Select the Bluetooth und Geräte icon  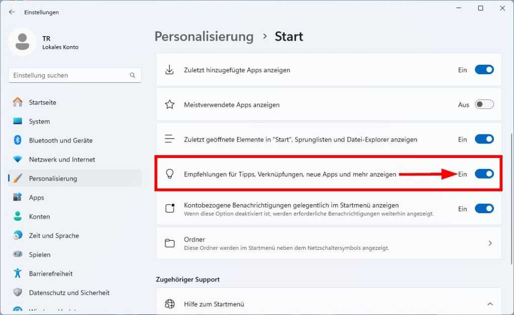pyautogui.click(x=18, y=140)
